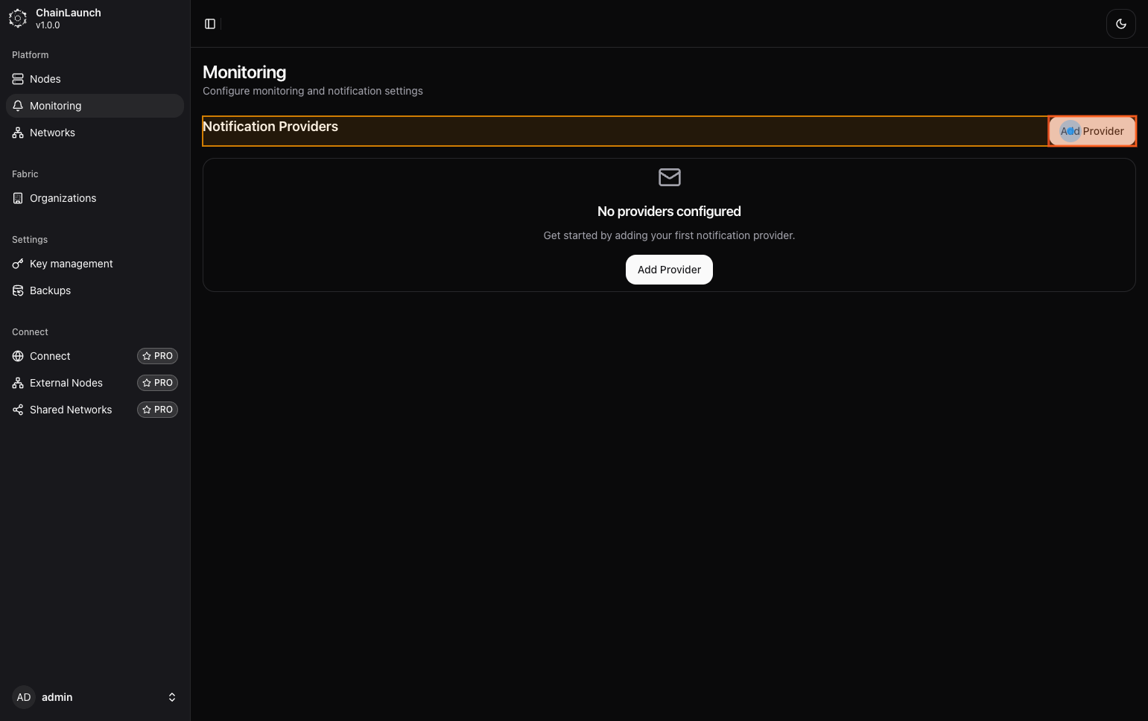The width and height of the screenshot is (1148, 721).
Task: Click the PRO badge beside Connect
Action: click(x=157, y=356)
